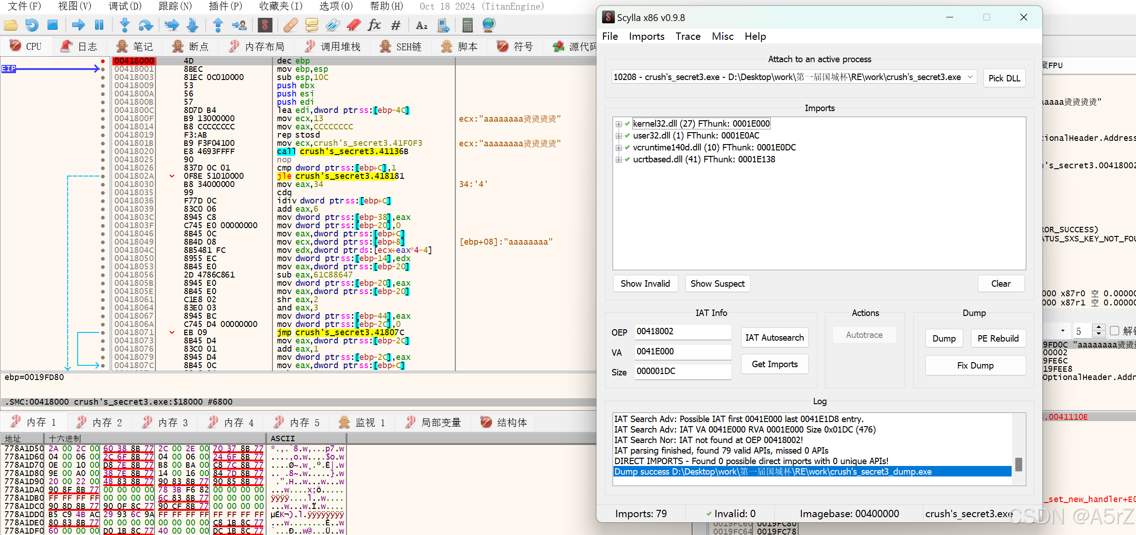
Task: Click the Clear imports button
Action: pyautogui.click(x=1001, y=284)
